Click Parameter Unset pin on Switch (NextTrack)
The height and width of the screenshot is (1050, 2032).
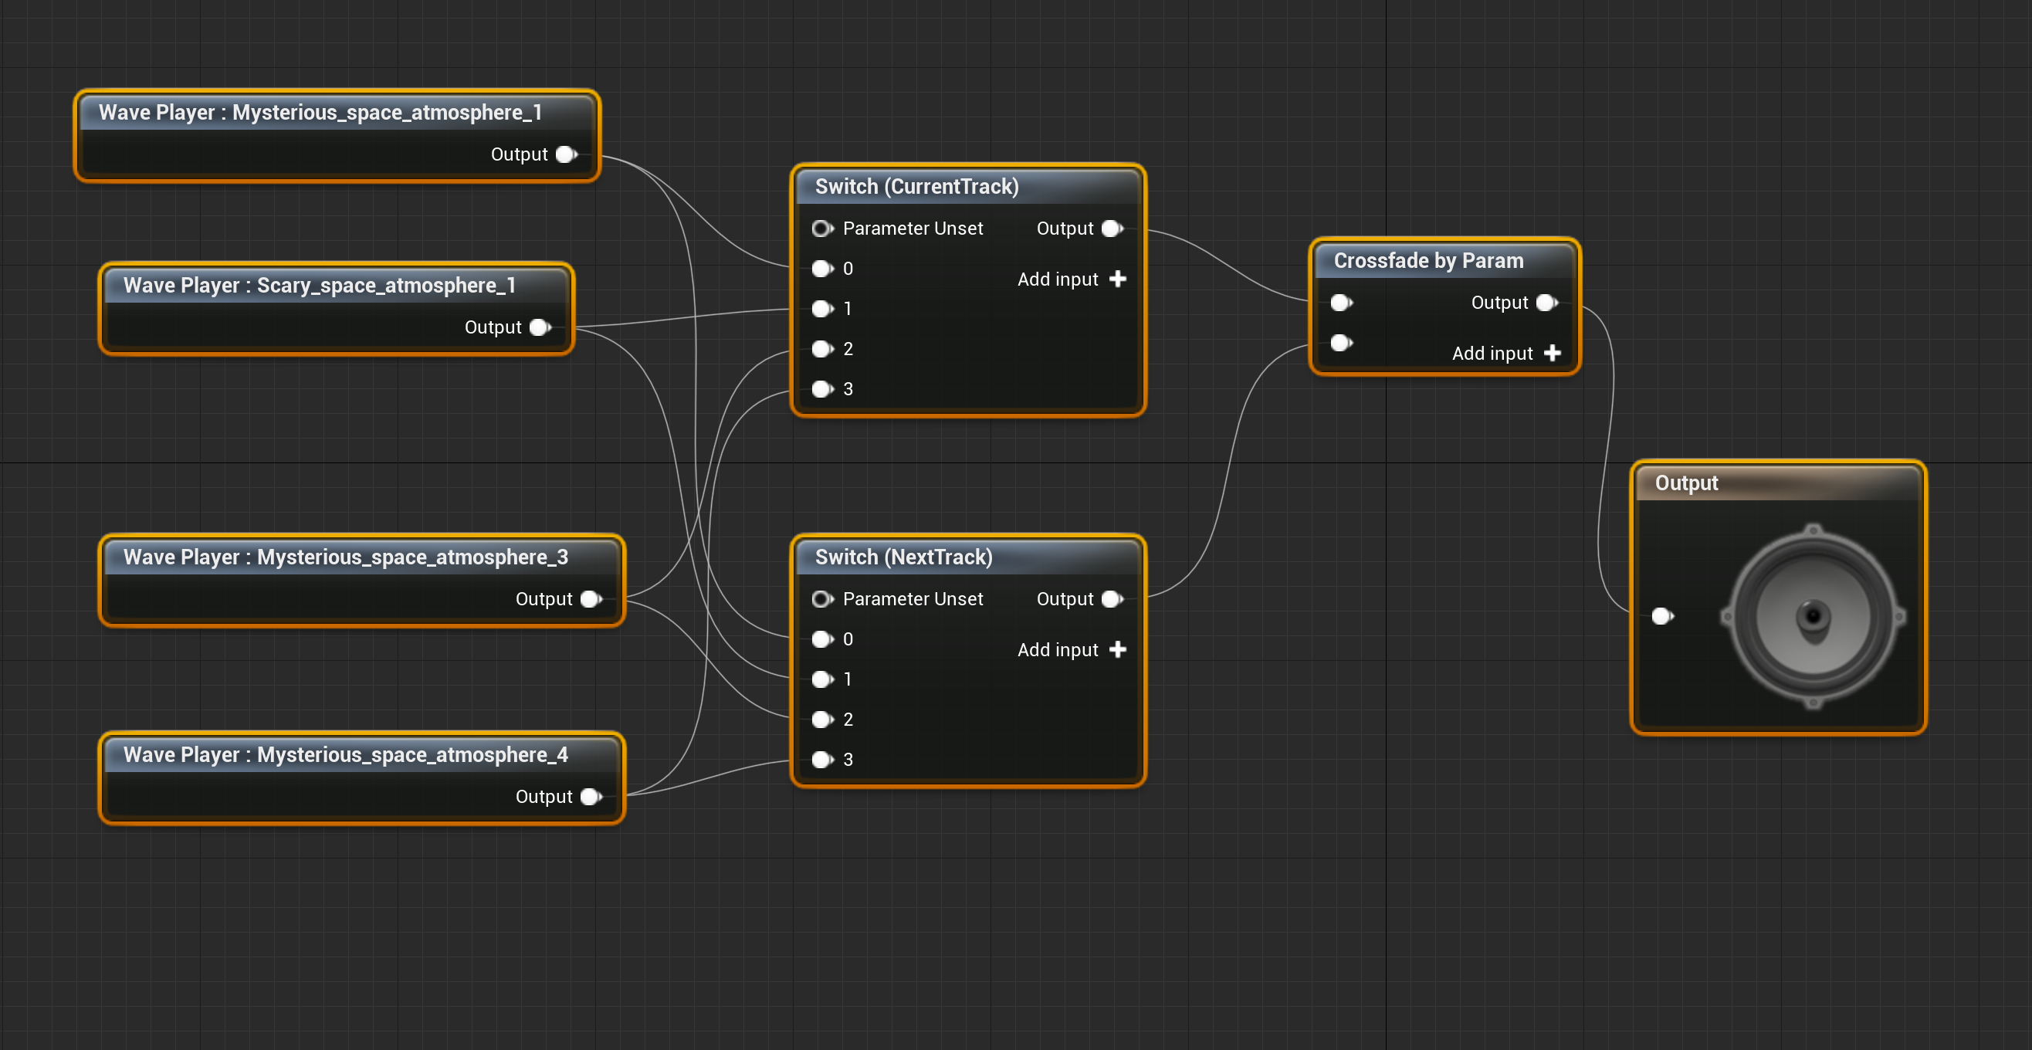pos(822,599)
